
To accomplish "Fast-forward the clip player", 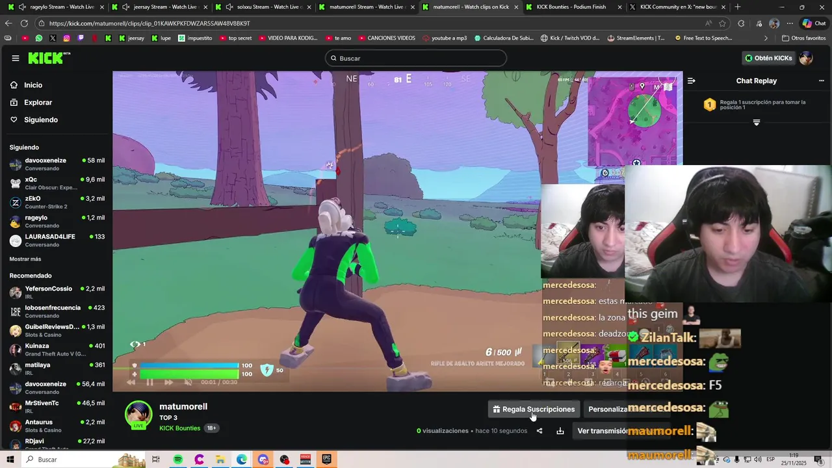I will (x=168, y=382).
